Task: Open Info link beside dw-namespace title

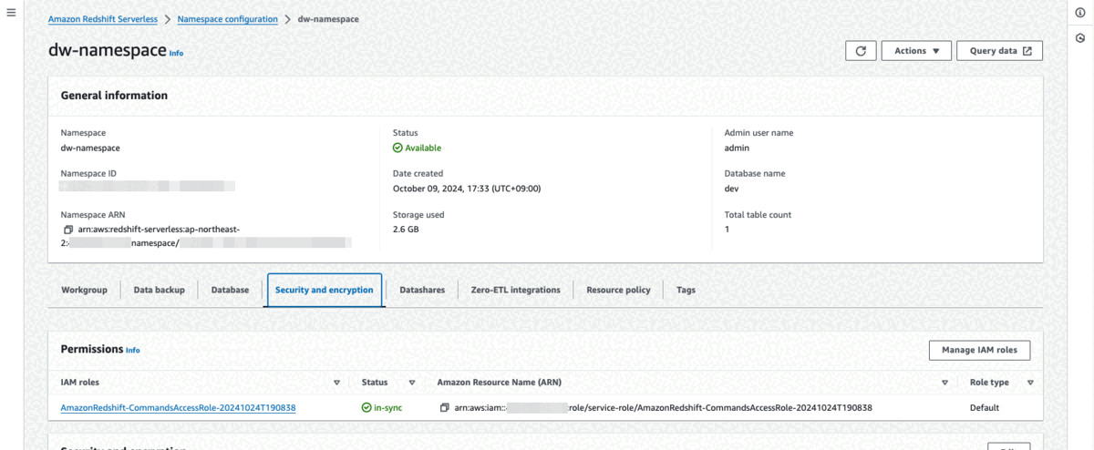Action: click(x=176, y=54)
